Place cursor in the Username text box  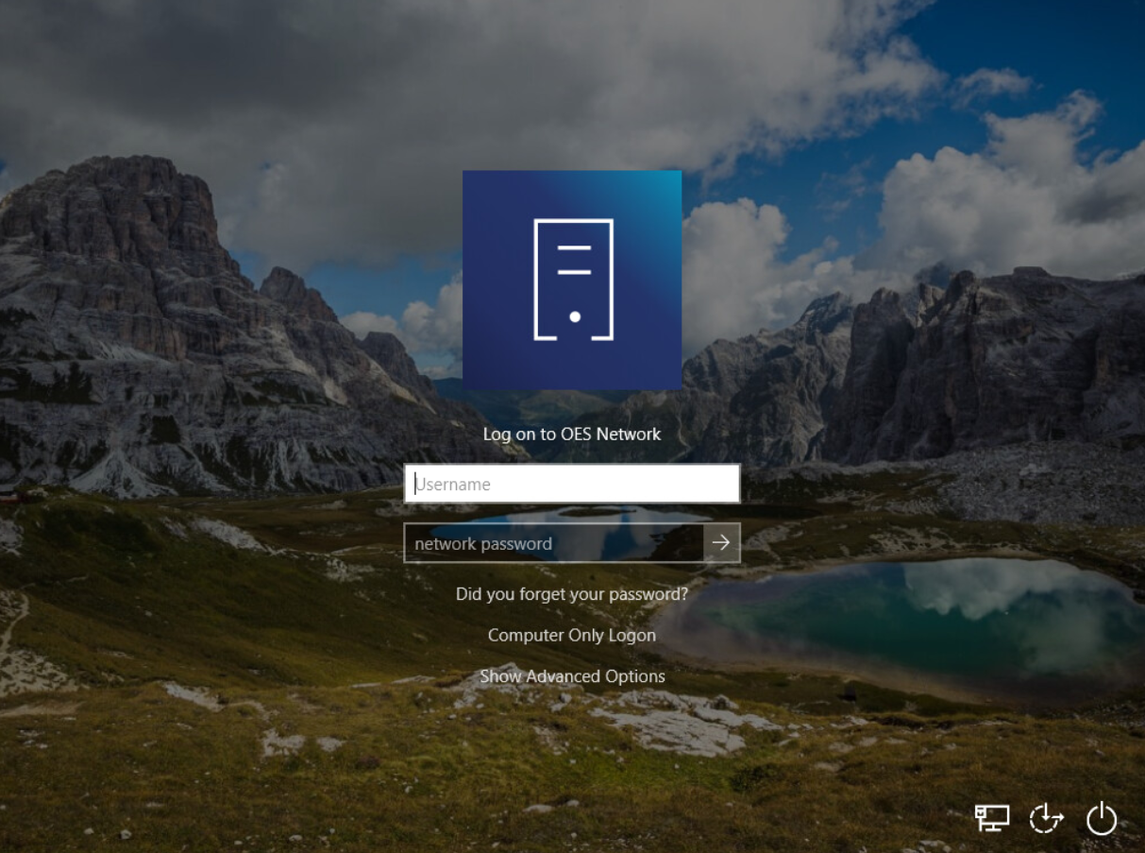tap(572, 484)
